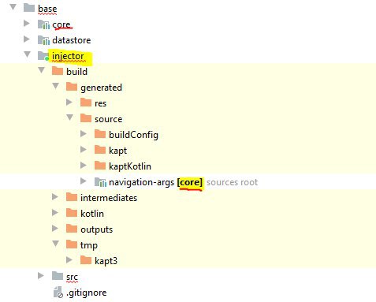
Task: Click the generated folder icon
Action: 72,87
